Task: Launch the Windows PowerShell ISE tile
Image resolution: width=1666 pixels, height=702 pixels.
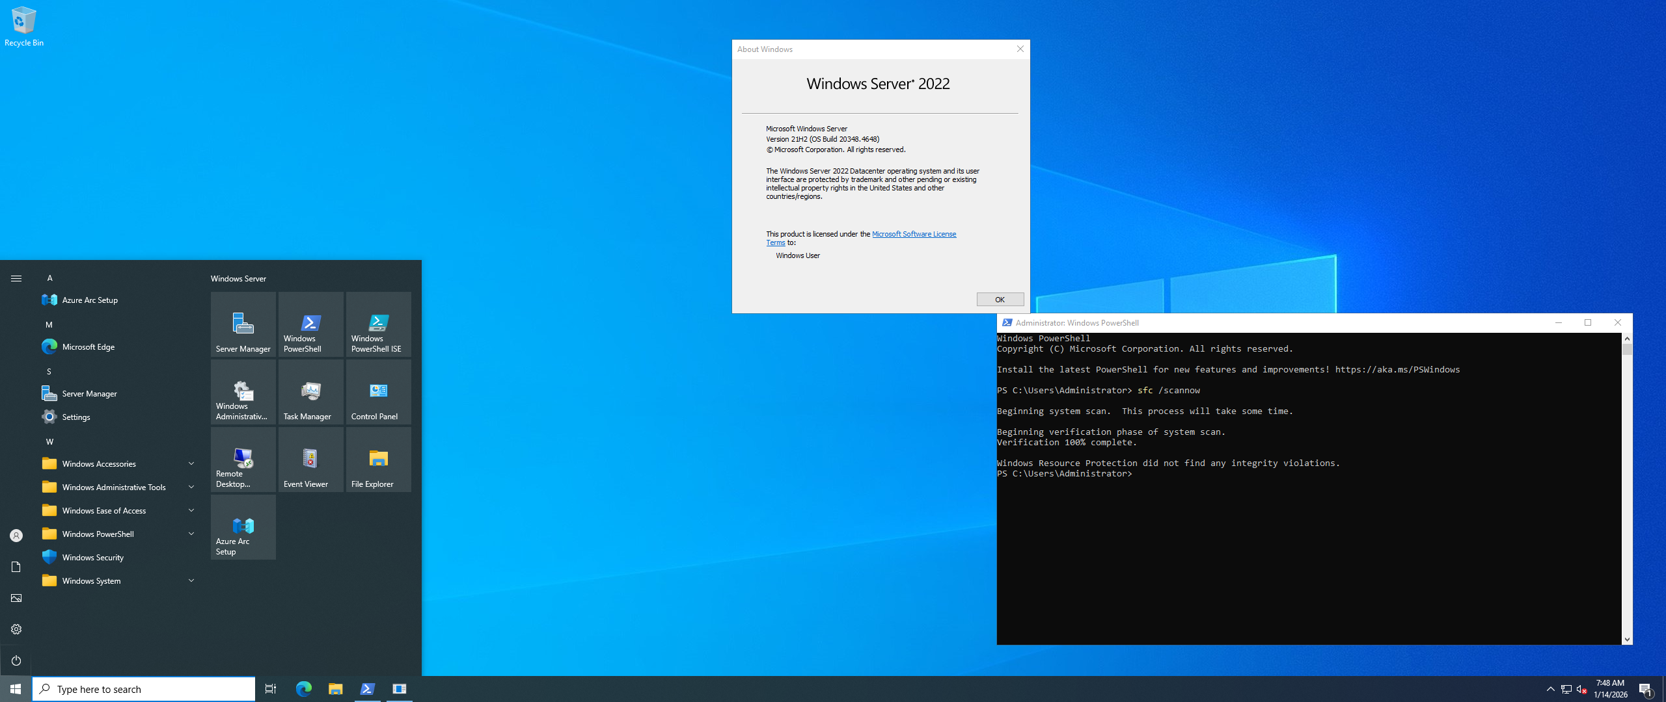Action: tap(378, 324)
